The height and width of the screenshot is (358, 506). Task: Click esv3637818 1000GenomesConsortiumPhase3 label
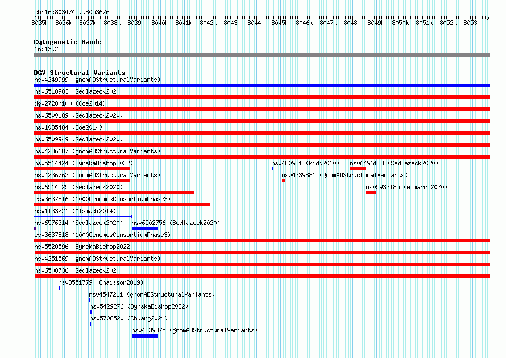pos(102,235)
